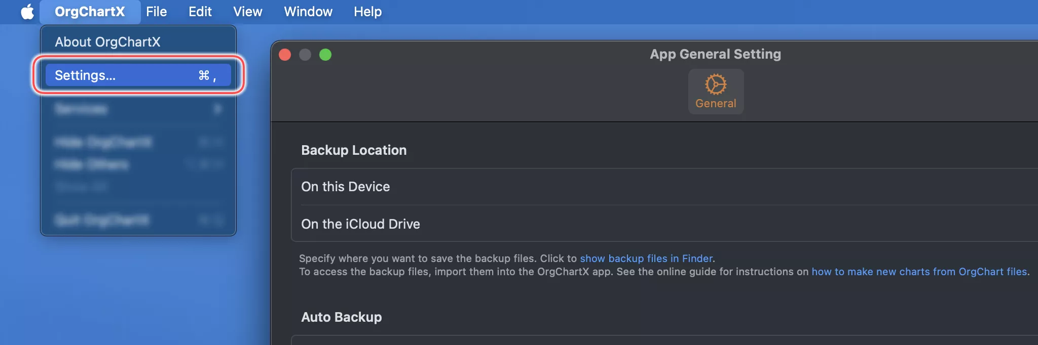Select Settings… in the OrgChartX menu

pyautogui.click(x=138, y=75)
